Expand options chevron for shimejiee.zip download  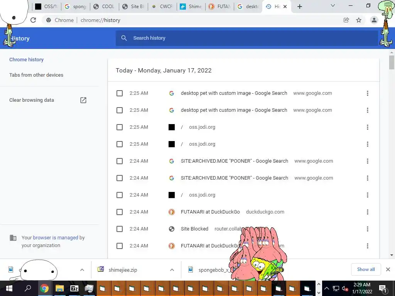tap(172, 270)
